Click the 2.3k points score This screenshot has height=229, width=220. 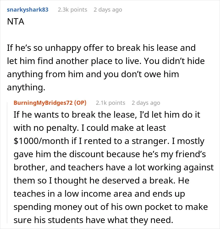click(72, 10)
